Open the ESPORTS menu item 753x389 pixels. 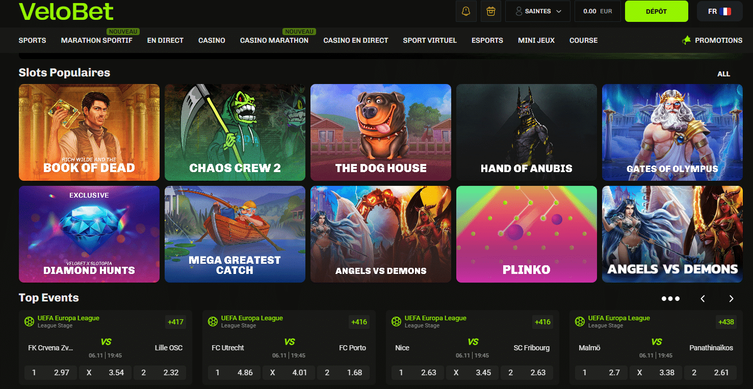click(x=487, y=40)
